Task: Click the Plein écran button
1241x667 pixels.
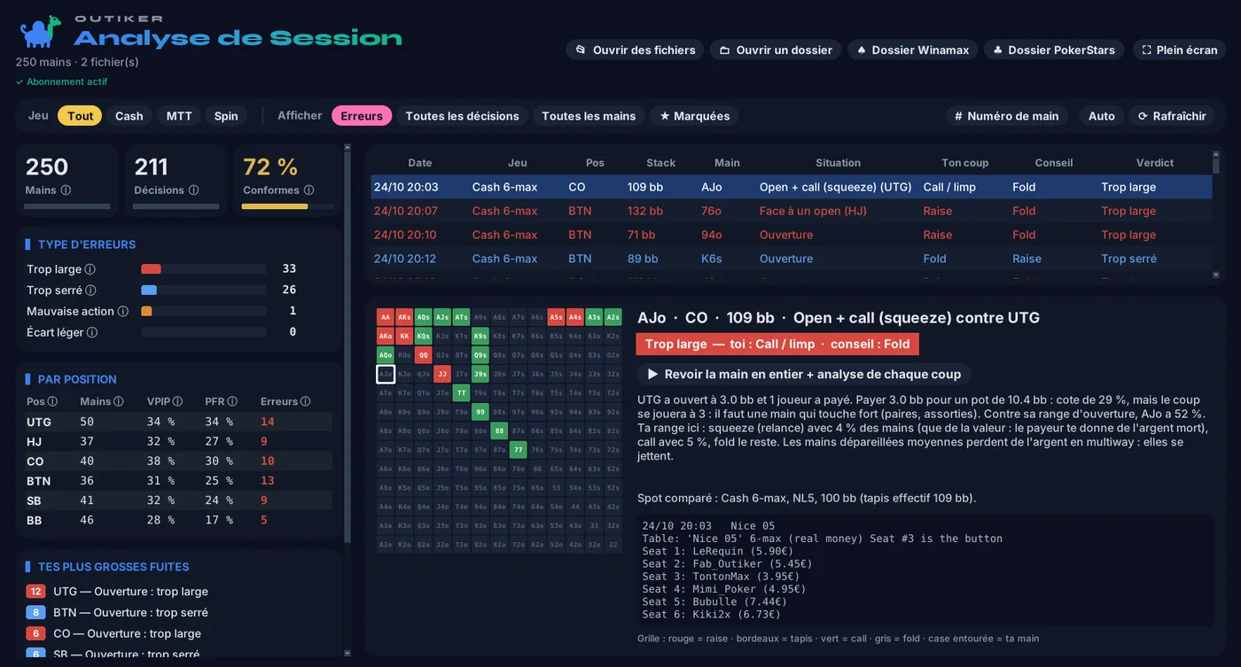Action: pos(1180,50)
